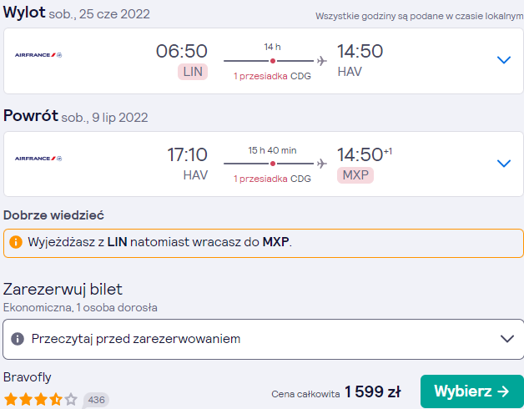Image resolution: width=524 pixels, height=409 pixels.
Task: Click the 436 reviews count bubble
Action: pyautogui.click(x=96, y=400)
